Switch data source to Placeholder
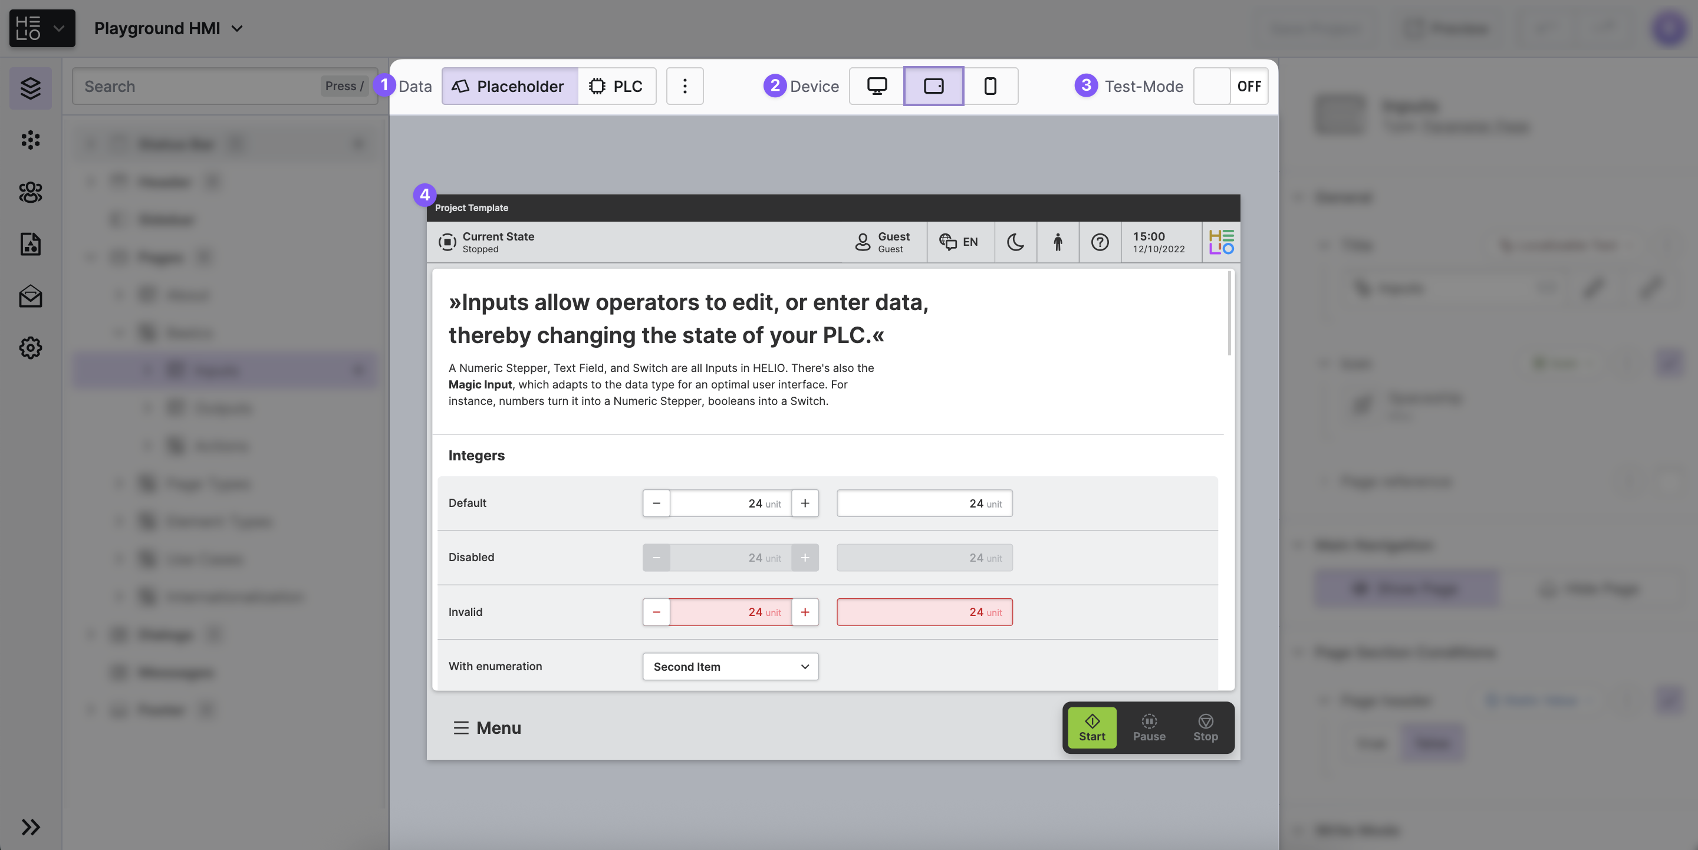Screen dimensions: 1698x850 tap(509, 86)
